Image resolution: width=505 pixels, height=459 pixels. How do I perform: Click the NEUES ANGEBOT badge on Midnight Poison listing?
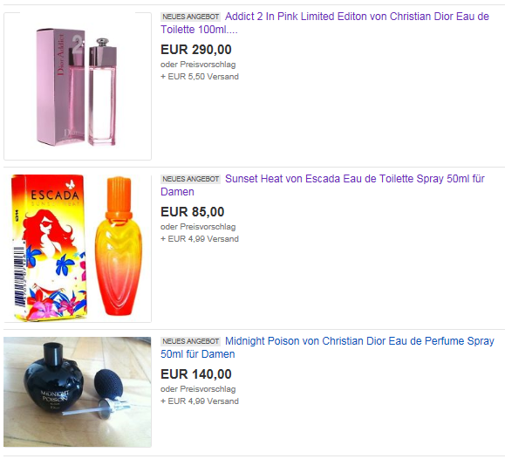[x=191, y=341]
